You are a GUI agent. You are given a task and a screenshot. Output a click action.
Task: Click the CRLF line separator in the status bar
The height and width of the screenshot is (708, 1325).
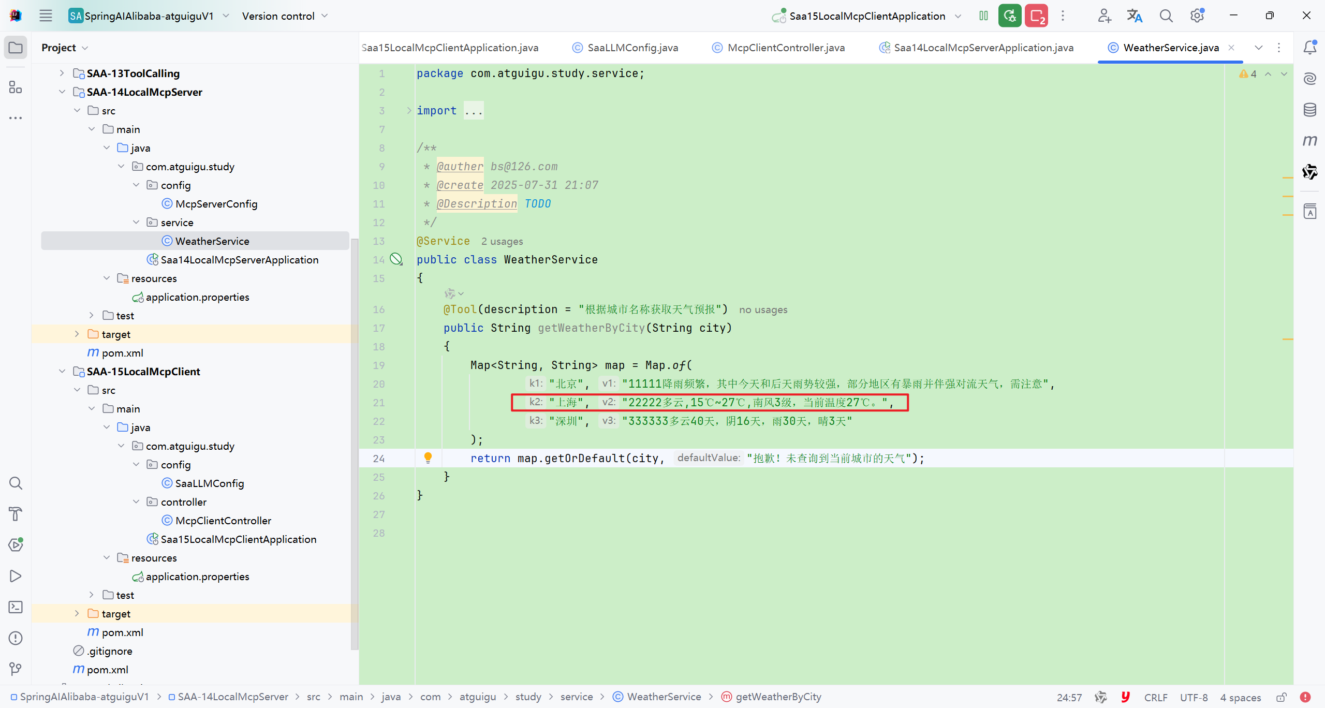(1155, 697)
